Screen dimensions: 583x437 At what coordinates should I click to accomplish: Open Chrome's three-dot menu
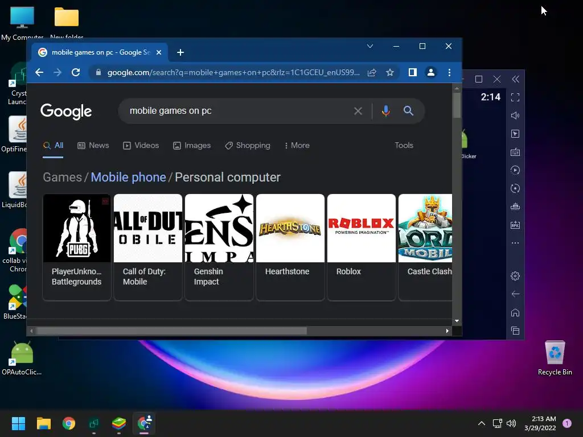(x=450, y=72)
